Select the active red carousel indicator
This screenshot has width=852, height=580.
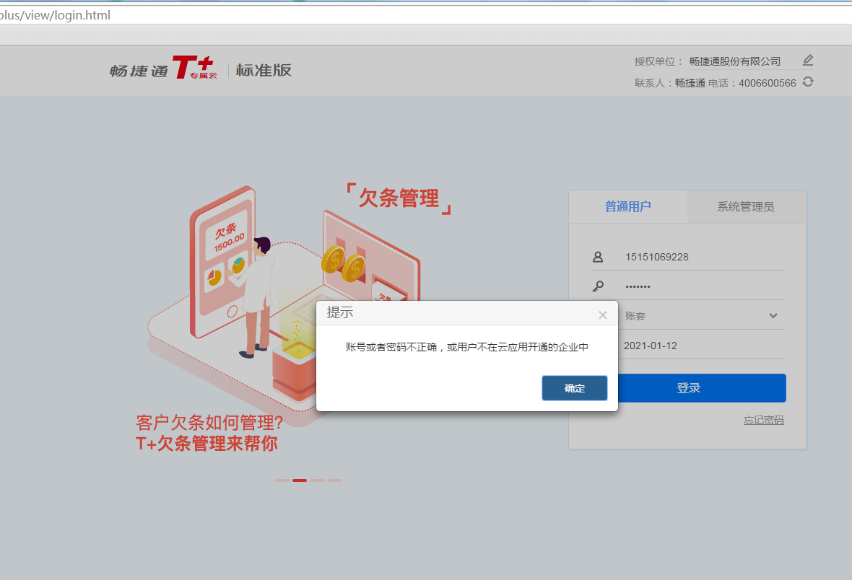pos(300,480)
